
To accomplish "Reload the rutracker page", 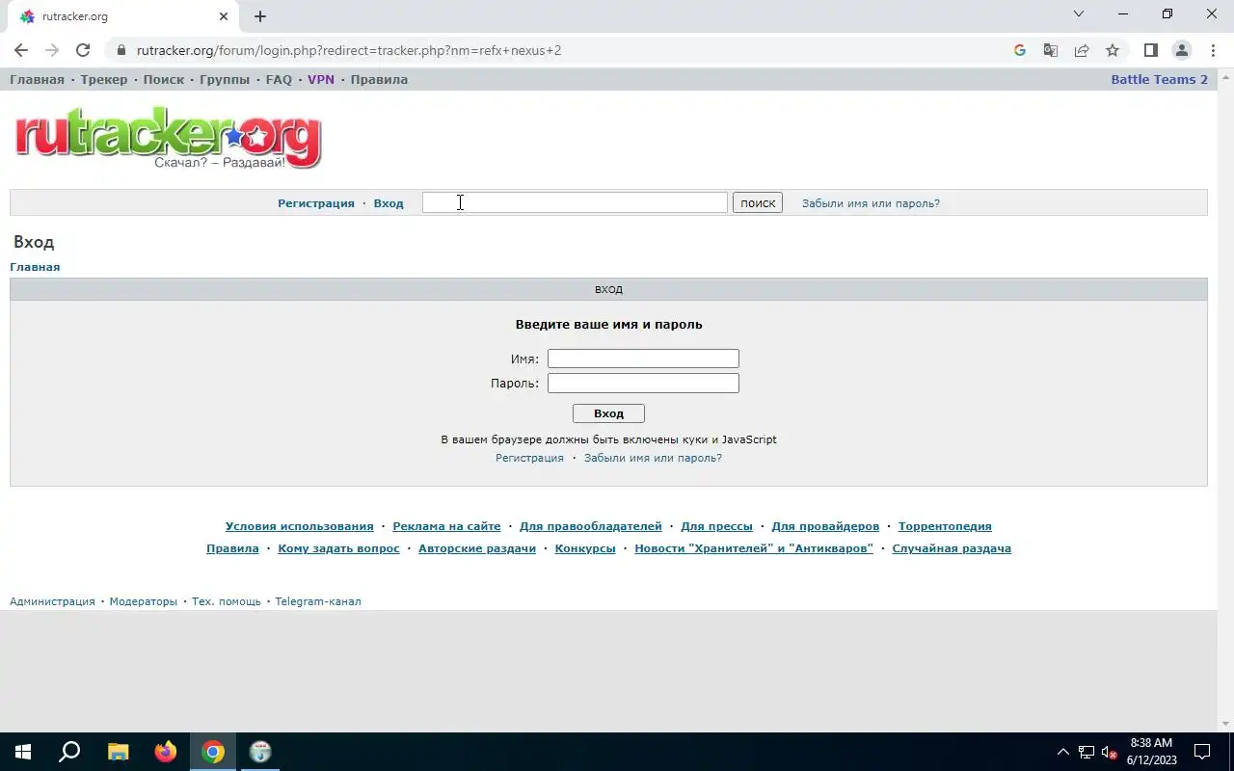I will 83,50.
